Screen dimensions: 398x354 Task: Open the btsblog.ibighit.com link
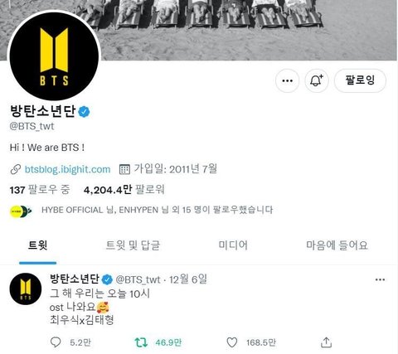coord(67,169)
